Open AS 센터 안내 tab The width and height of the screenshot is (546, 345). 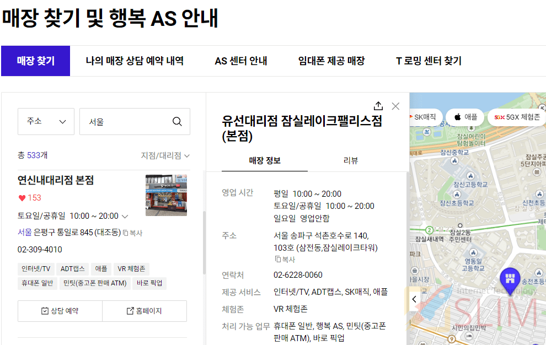[x=241, y=61]
